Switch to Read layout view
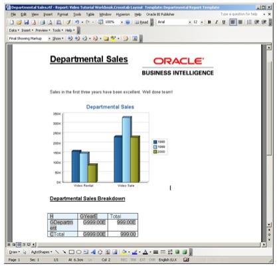The height and width of the screenshot is (270, 277). pyautogui.click(x=141, y=22)
